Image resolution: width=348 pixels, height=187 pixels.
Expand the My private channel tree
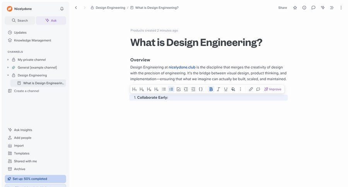(8, 60)
